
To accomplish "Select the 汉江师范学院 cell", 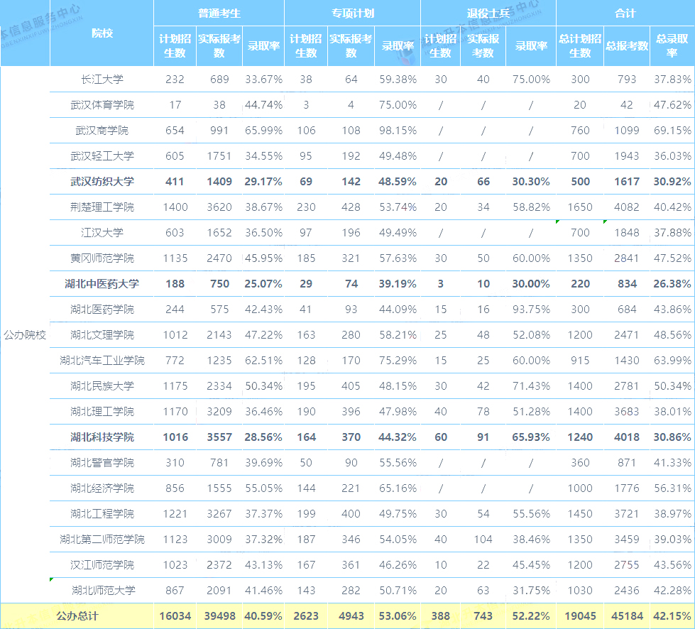I will click(102, 565).
